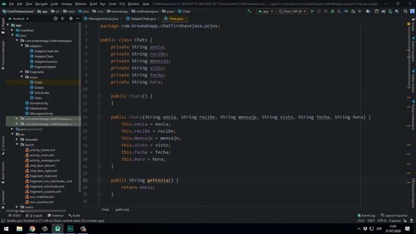The width and height of the screenshot is (416, 234).
Task: Open the Event Log panel
Action: coord(366,215)
